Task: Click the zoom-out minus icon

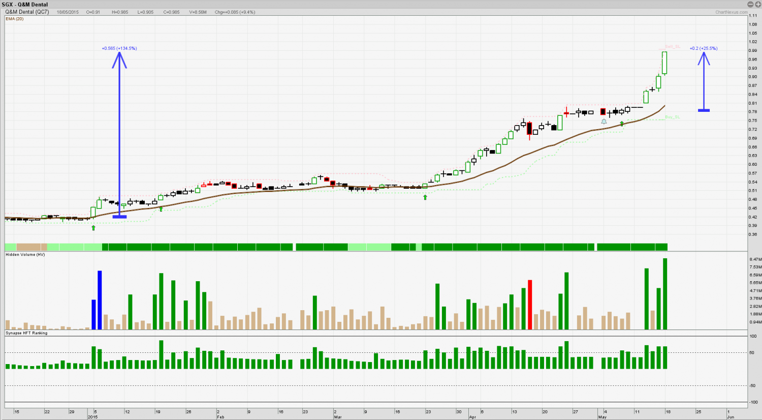Action: click(751, 4)
